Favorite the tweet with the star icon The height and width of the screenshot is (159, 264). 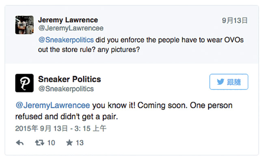click(69, 143)
